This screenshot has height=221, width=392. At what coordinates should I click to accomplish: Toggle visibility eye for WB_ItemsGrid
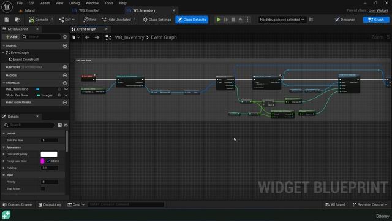66,89
